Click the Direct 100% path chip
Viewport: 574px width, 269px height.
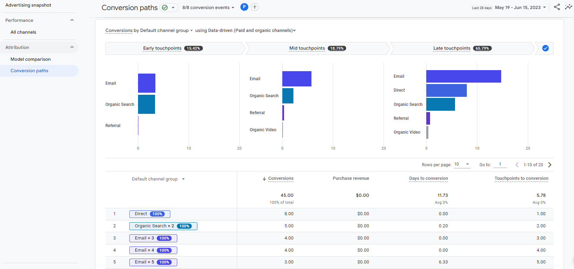[150, 214]
